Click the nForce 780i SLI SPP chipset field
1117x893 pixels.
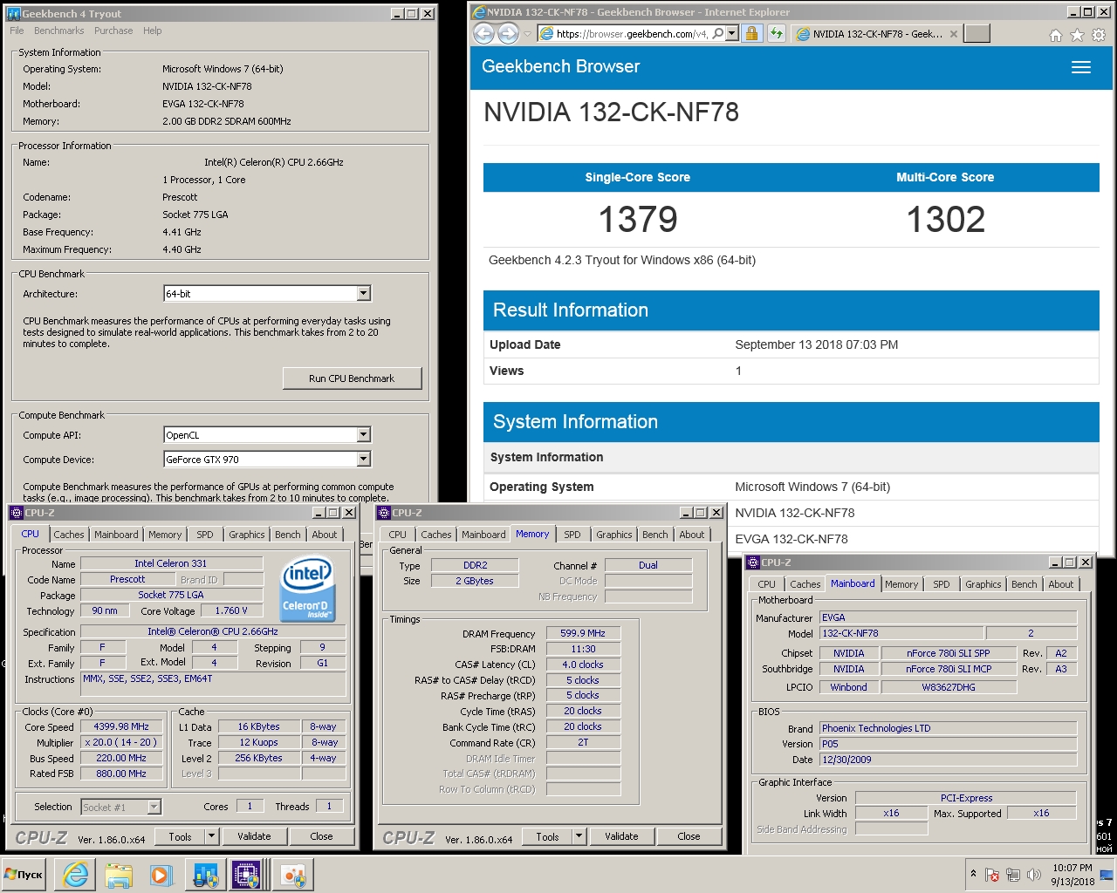tap(949, 653)
